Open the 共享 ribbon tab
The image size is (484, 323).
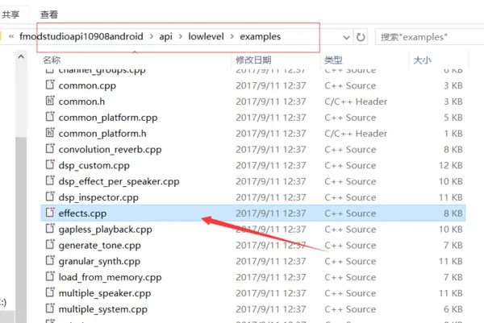point(10,14)
